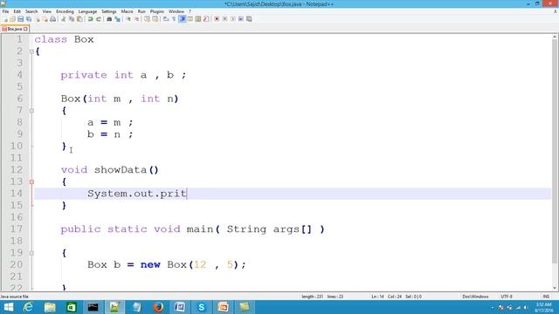Undo the last edit via toolbar
Image resolution: width=559 pixels, height=314 pixels.
click(x=90, y=19)
